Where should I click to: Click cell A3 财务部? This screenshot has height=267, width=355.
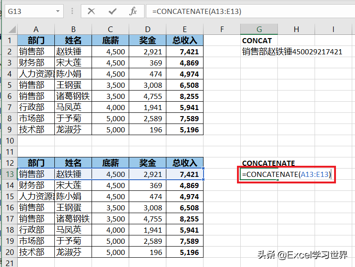tap(36, 63)
